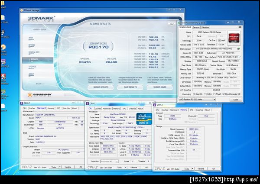Screen dimensions: 260x184
Task: Click Validate in Mainboard CPU-Z window
Action: click(x=68, y=167)
